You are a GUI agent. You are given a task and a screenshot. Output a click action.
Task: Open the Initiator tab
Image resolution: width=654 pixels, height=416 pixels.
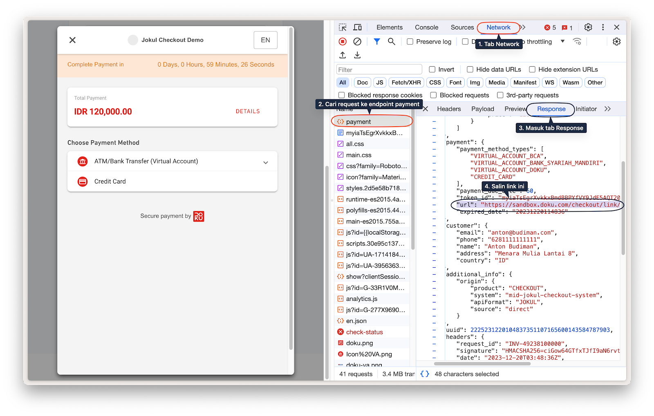coord(586,109)
